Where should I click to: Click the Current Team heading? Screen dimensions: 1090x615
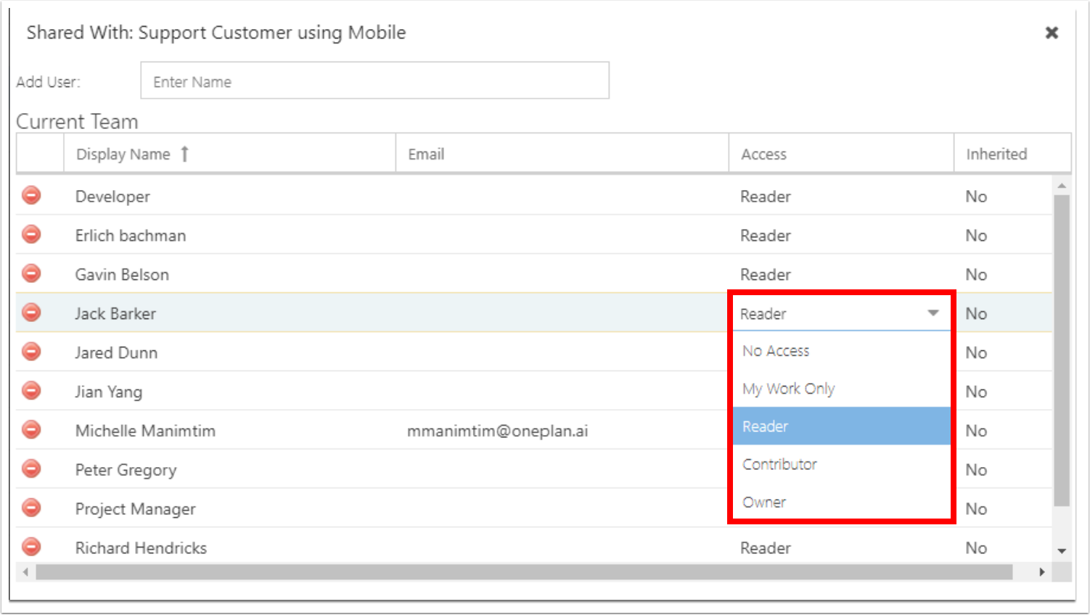click(77, 121)
